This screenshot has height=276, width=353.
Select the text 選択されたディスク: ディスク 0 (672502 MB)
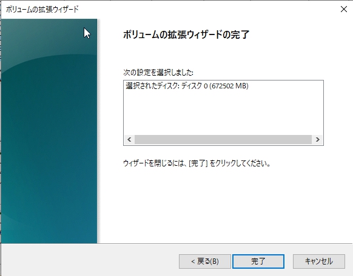187,86
